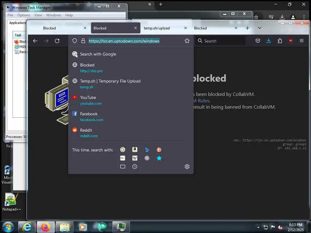Open the volume muted tray icon
The height and width of the screenshot is (233, 311).
point(280,227)
